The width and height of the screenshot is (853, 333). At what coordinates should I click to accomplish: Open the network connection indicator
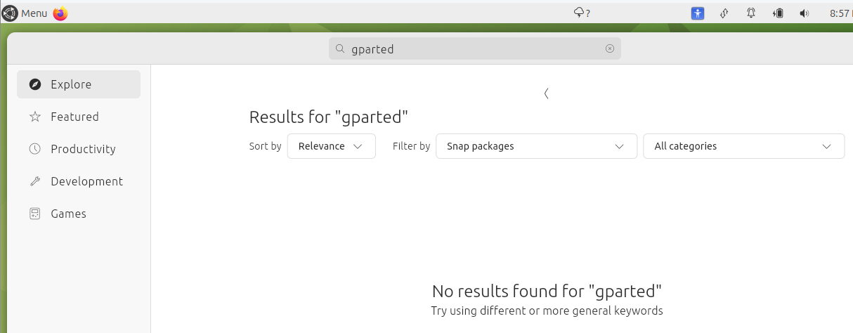(724, 13)
